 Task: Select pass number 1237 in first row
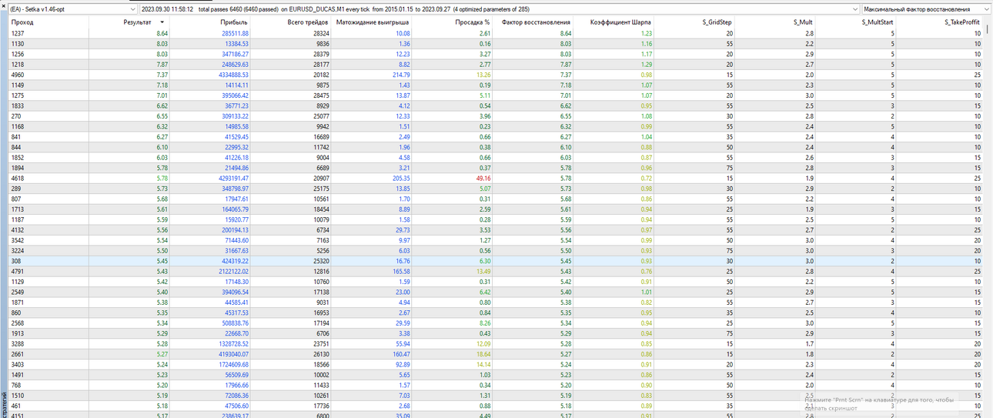pyautogui.click(x=18, y=34)
